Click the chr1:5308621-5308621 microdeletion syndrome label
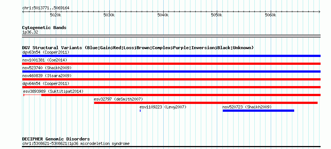The width and height of the screenshot is (331, 149). pos(76,144)
